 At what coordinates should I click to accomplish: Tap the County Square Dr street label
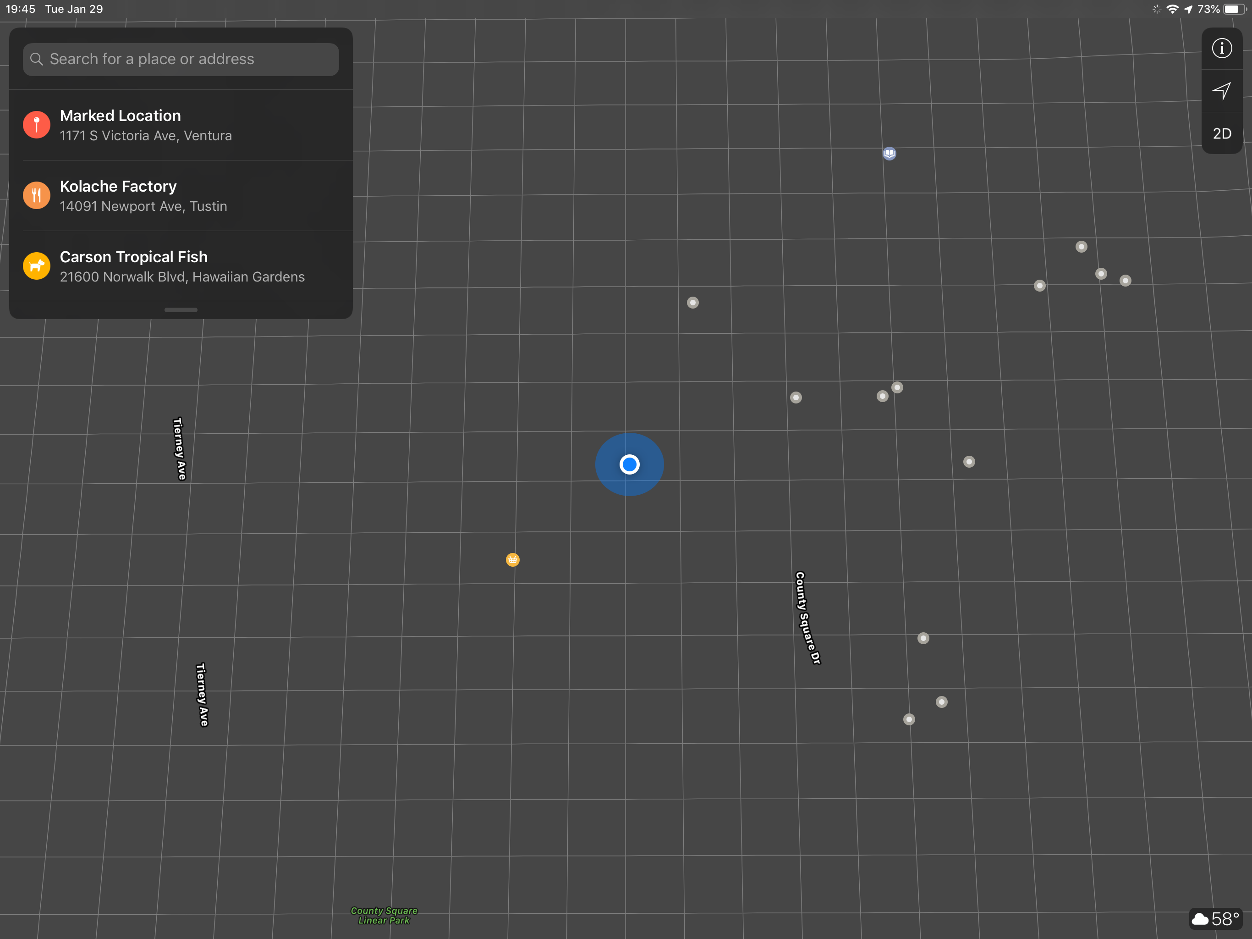(807, 617)
